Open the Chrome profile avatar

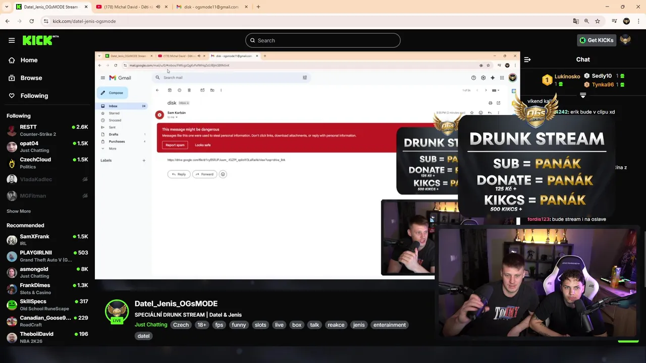[x=626, y=21]
